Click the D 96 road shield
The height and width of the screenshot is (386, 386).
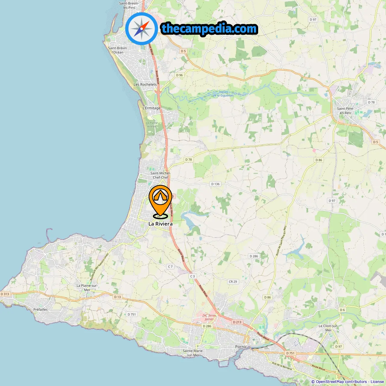(x=179, y=75)
